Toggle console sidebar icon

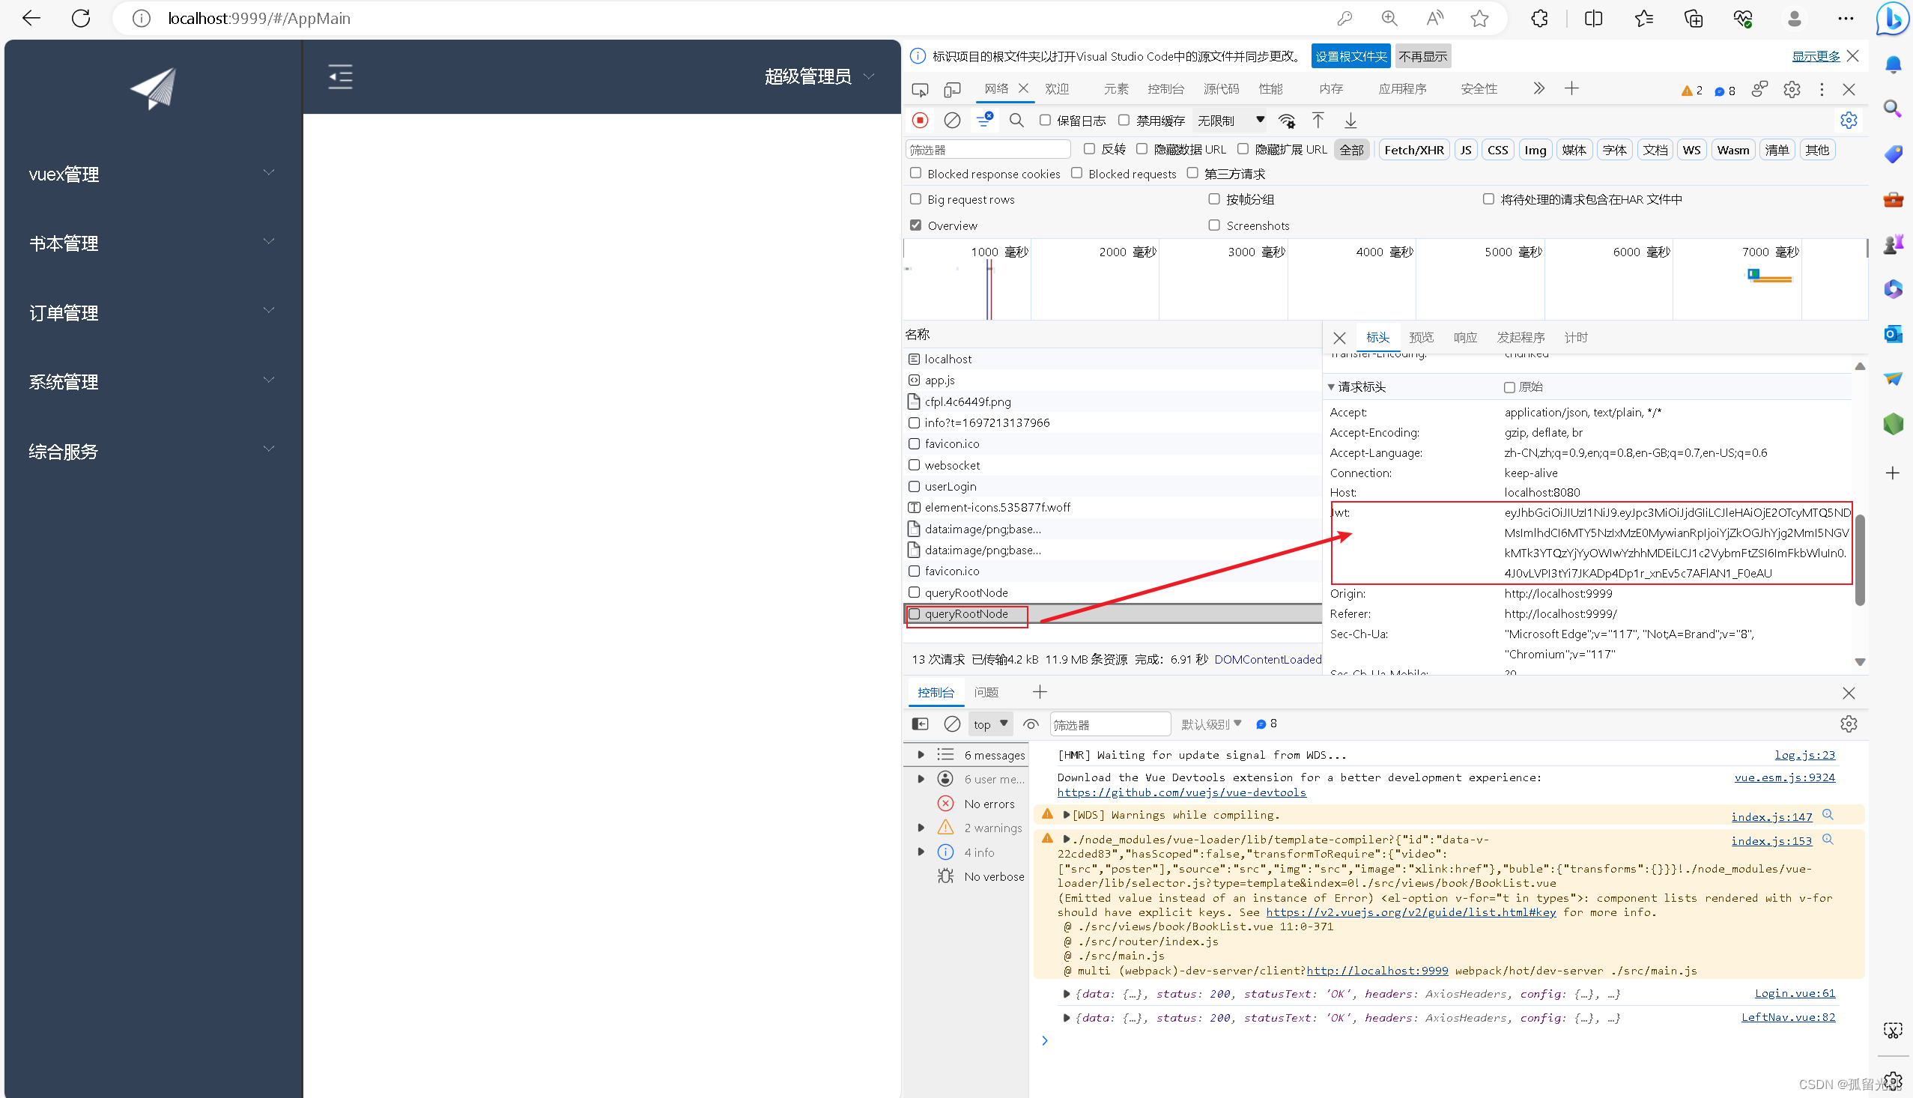click(x=920, y=724)
